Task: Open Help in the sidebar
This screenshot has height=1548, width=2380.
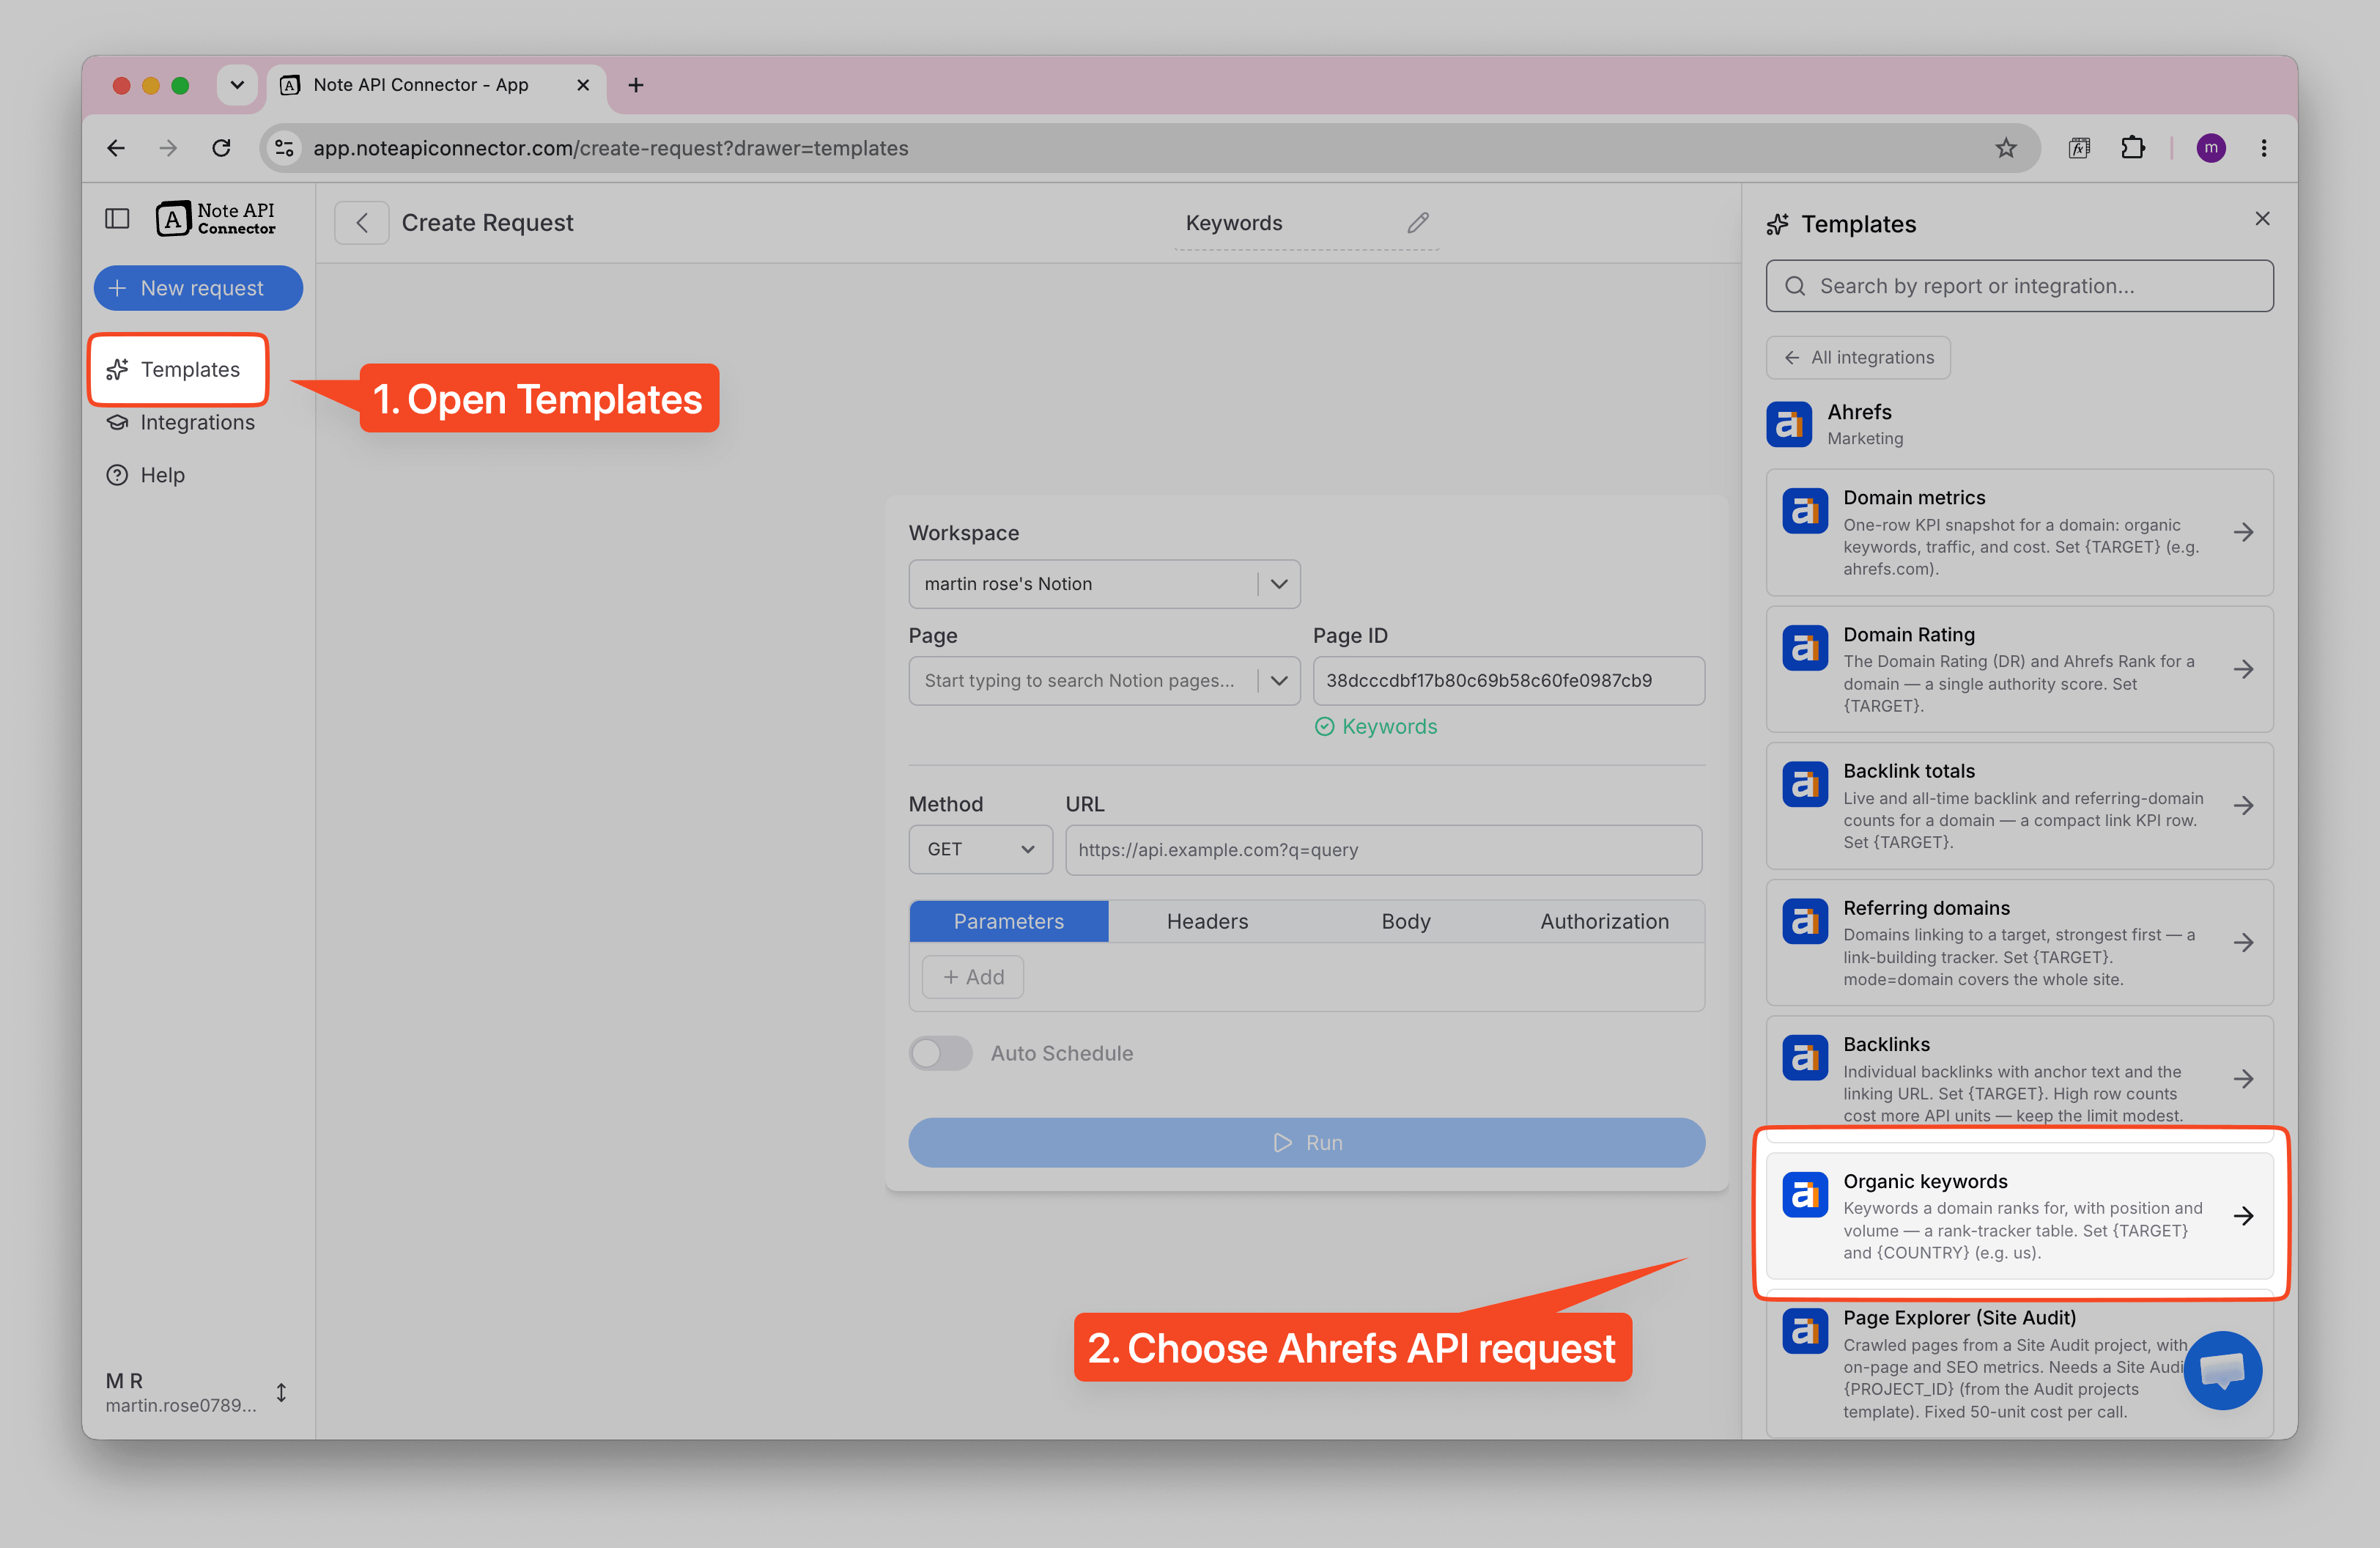Action: tap(145, 475)
